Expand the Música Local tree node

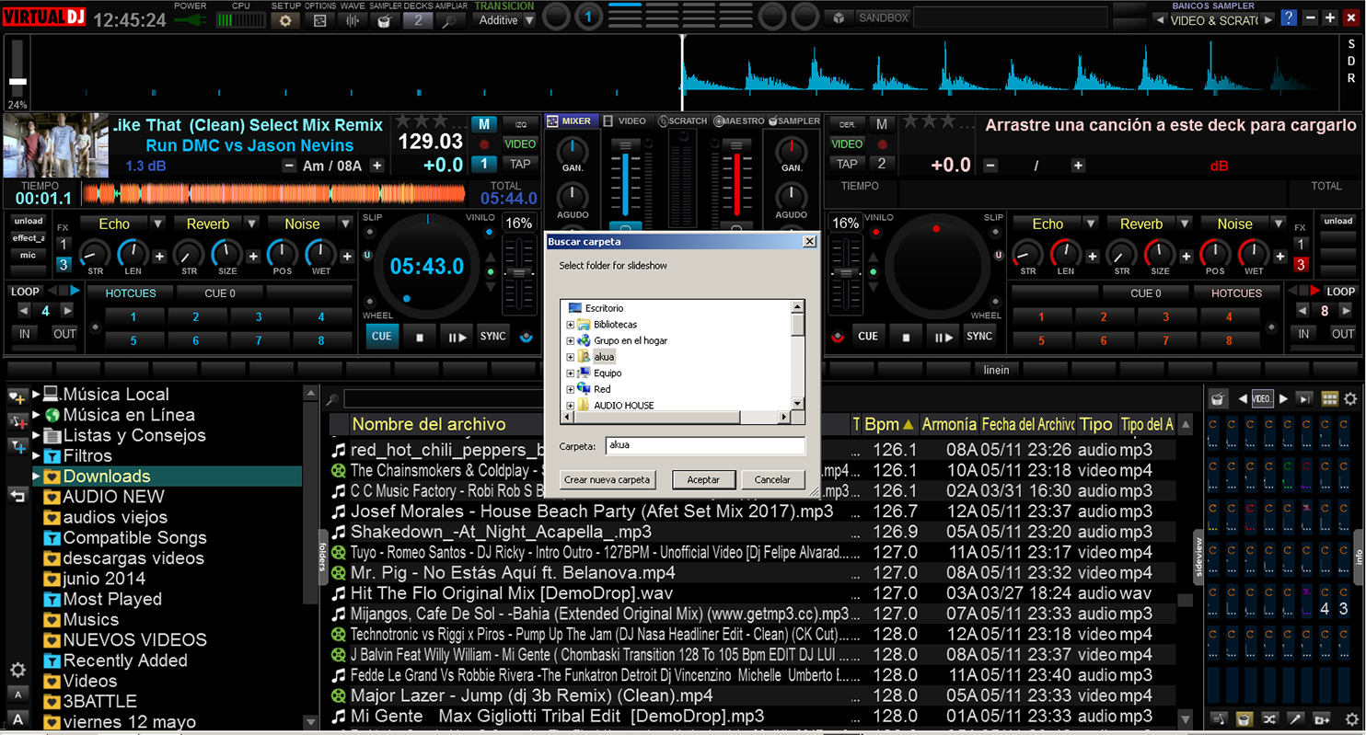tap(37, 394)
